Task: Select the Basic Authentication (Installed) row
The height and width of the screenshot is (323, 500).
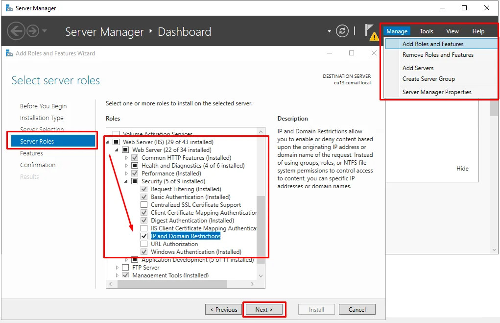Action: pos(190,197)
